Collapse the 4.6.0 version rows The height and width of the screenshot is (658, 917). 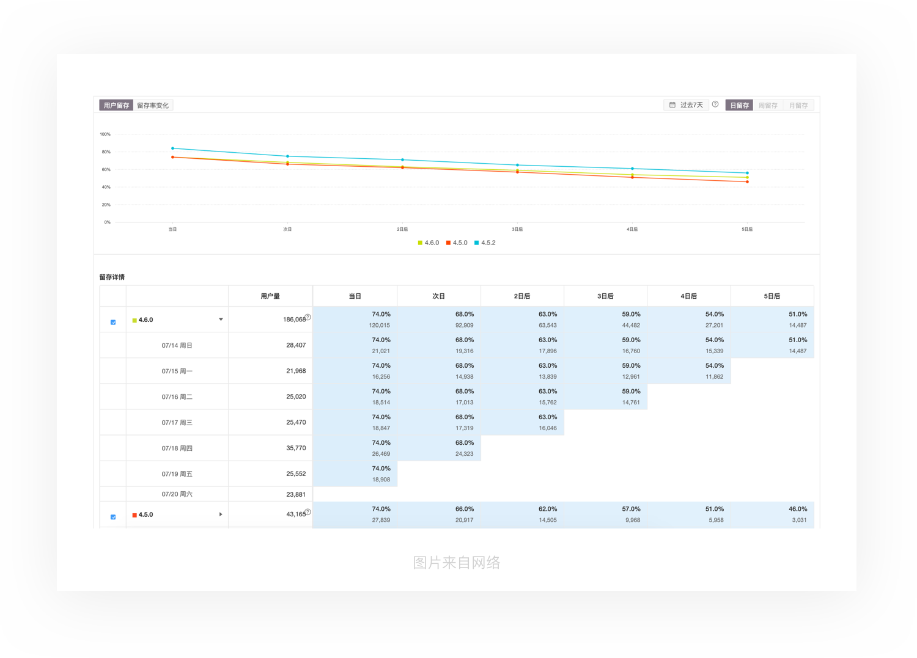tap(221, 320)
